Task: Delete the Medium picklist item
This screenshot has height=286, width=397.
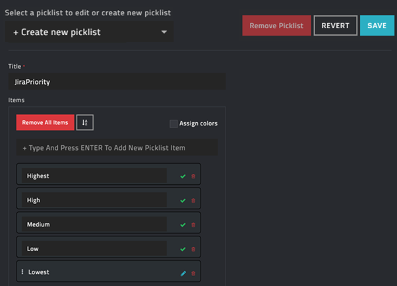Action: coord(193,225)
